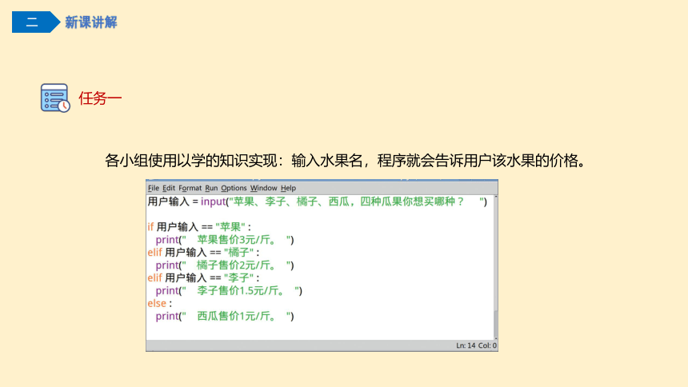Click the line elif 用户输入 == "橘子"
688x387 pixels.
[x=203, y=253]
